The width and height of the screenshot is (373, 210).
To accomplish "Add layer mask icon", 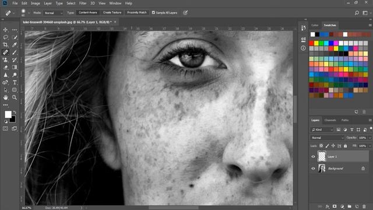I will pos(335,206).
